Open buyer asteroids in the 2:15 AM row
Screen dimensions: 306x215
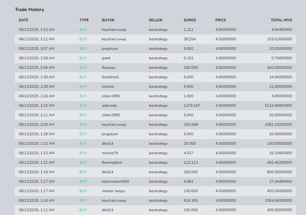coord(109,106)
